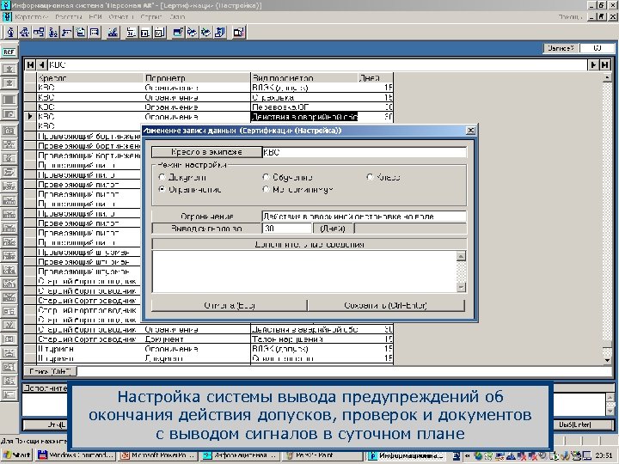Switch to Windows Commander in taskbar
This screenshot has height=464, width=619.
click(75, 455)
